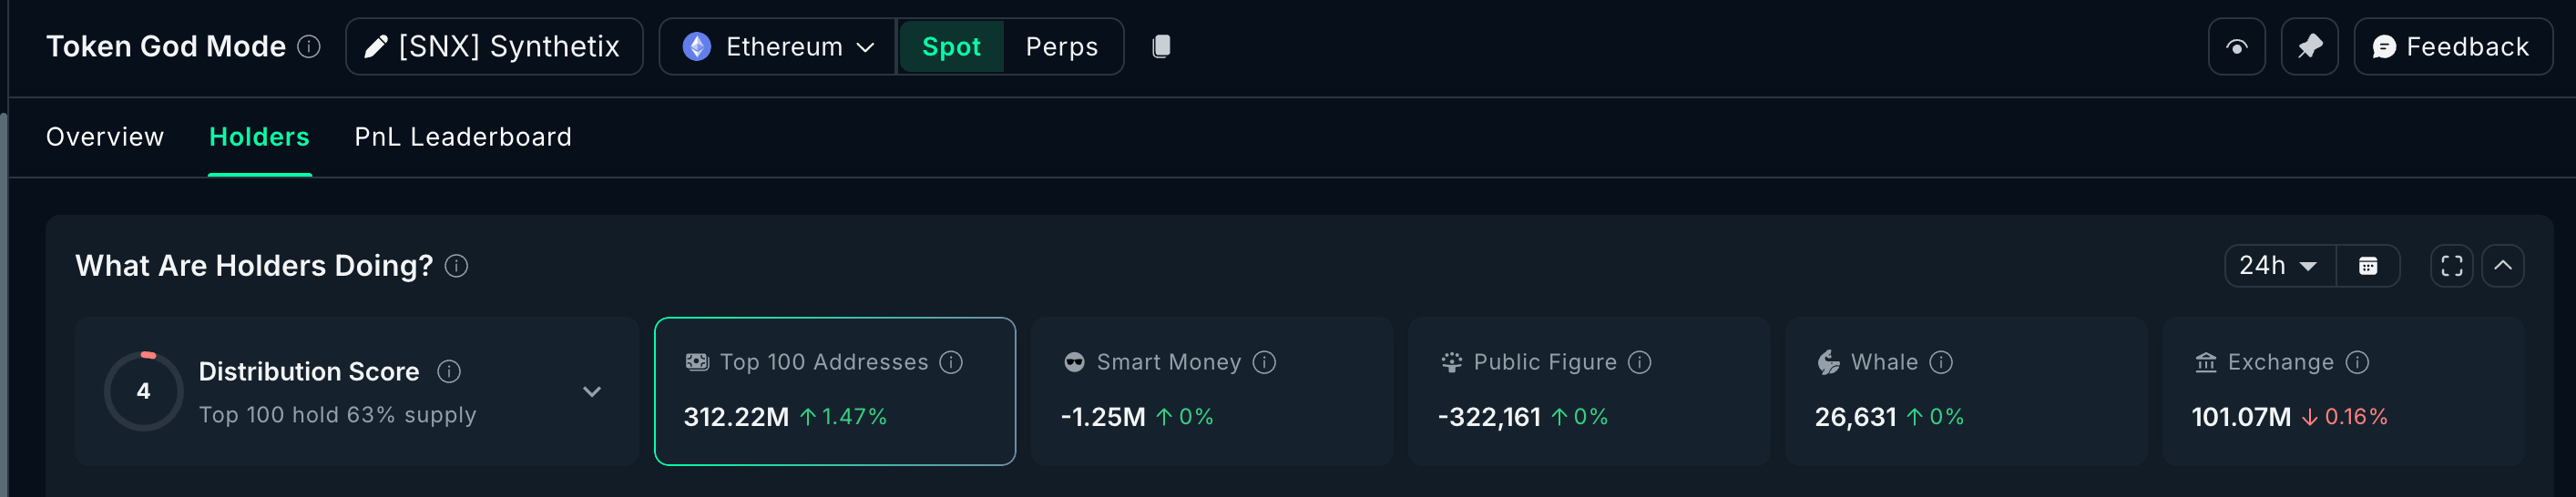Click info icon next to Smart Money
2576x497 pixels.
click(x=1264, y=362)
